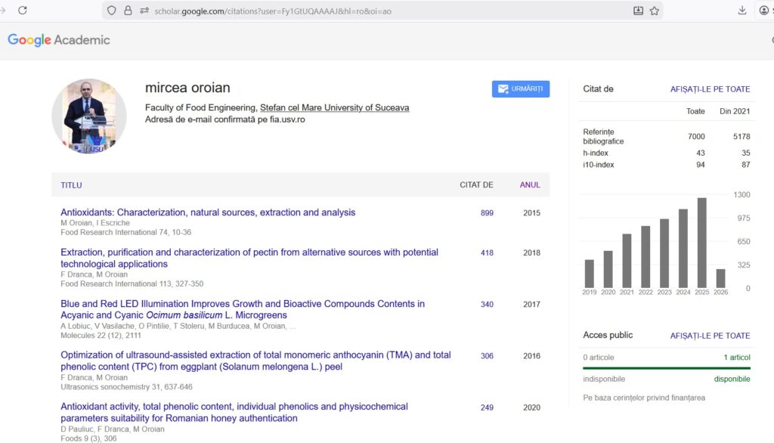Screen dimensions: 774x443
Task: Open the browser downloads icon
Action: tap(742, 11)
